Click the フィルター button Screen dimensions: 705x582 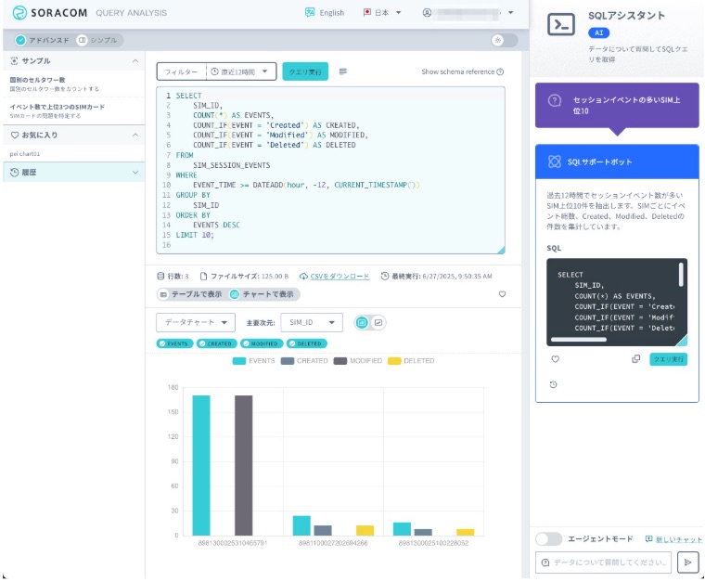click(x=181, y=71)
